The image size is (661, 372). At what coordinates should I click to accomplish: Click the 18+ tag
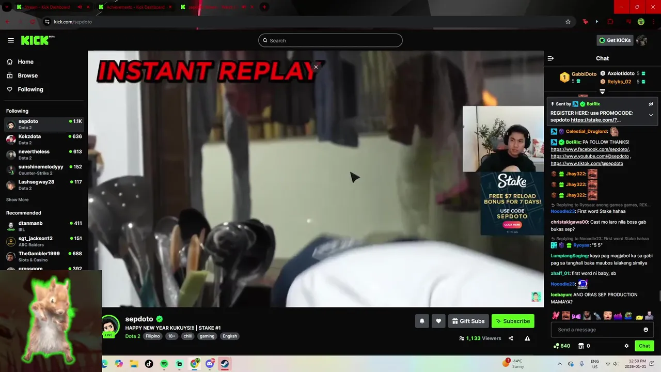pos(171,336)
